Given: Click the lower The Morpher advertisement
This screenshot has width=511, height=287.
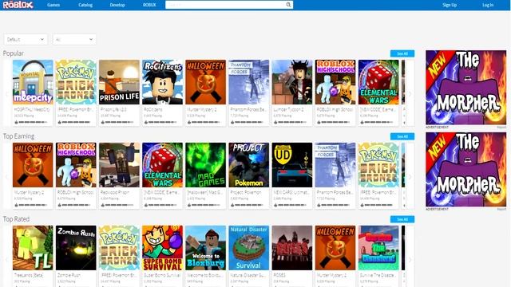Looking at the screenshot, I should point(466,170).
